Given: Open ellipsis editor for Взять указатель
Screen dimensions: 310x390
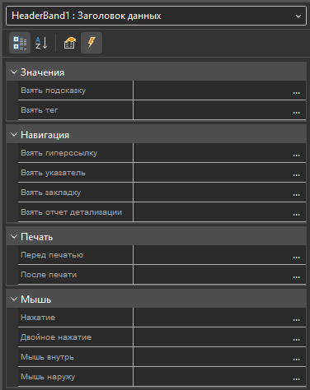Looking at the screenshot, I should pyautogui.click(x=296, y=175).
